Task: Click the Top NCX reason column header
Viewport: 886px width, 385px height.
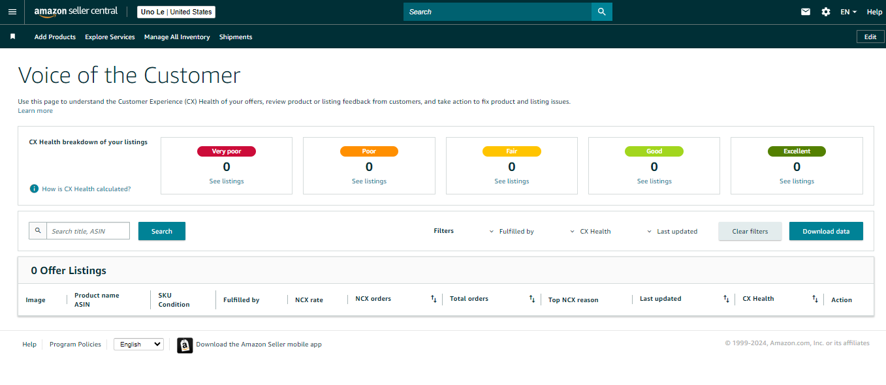Action: [573, 300]
